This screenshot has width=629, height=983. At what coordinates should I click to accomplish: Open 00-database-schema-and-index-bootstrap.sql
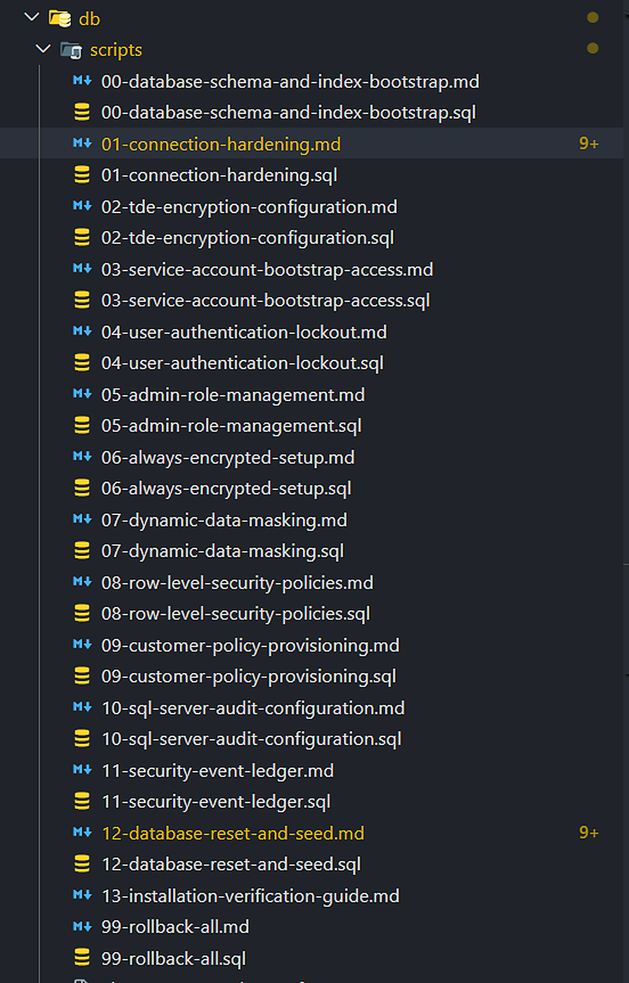coord(289,113)
